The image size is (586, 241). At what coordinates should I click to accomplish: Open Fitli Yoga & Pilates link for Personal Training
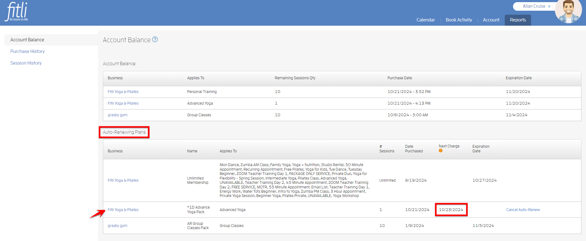123,92
